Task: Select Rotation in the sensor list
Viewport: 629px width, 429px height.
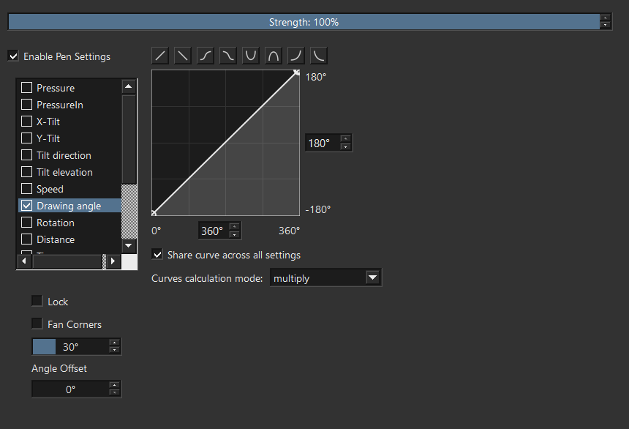Action: [56, 223]
